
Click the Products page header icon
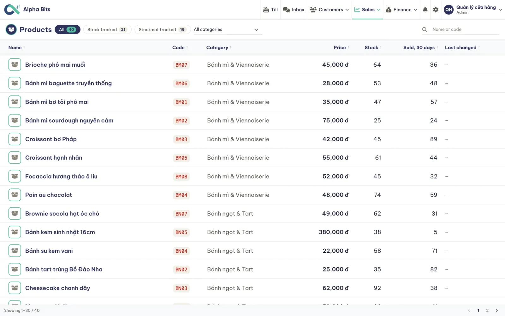(x=11, y=29)
